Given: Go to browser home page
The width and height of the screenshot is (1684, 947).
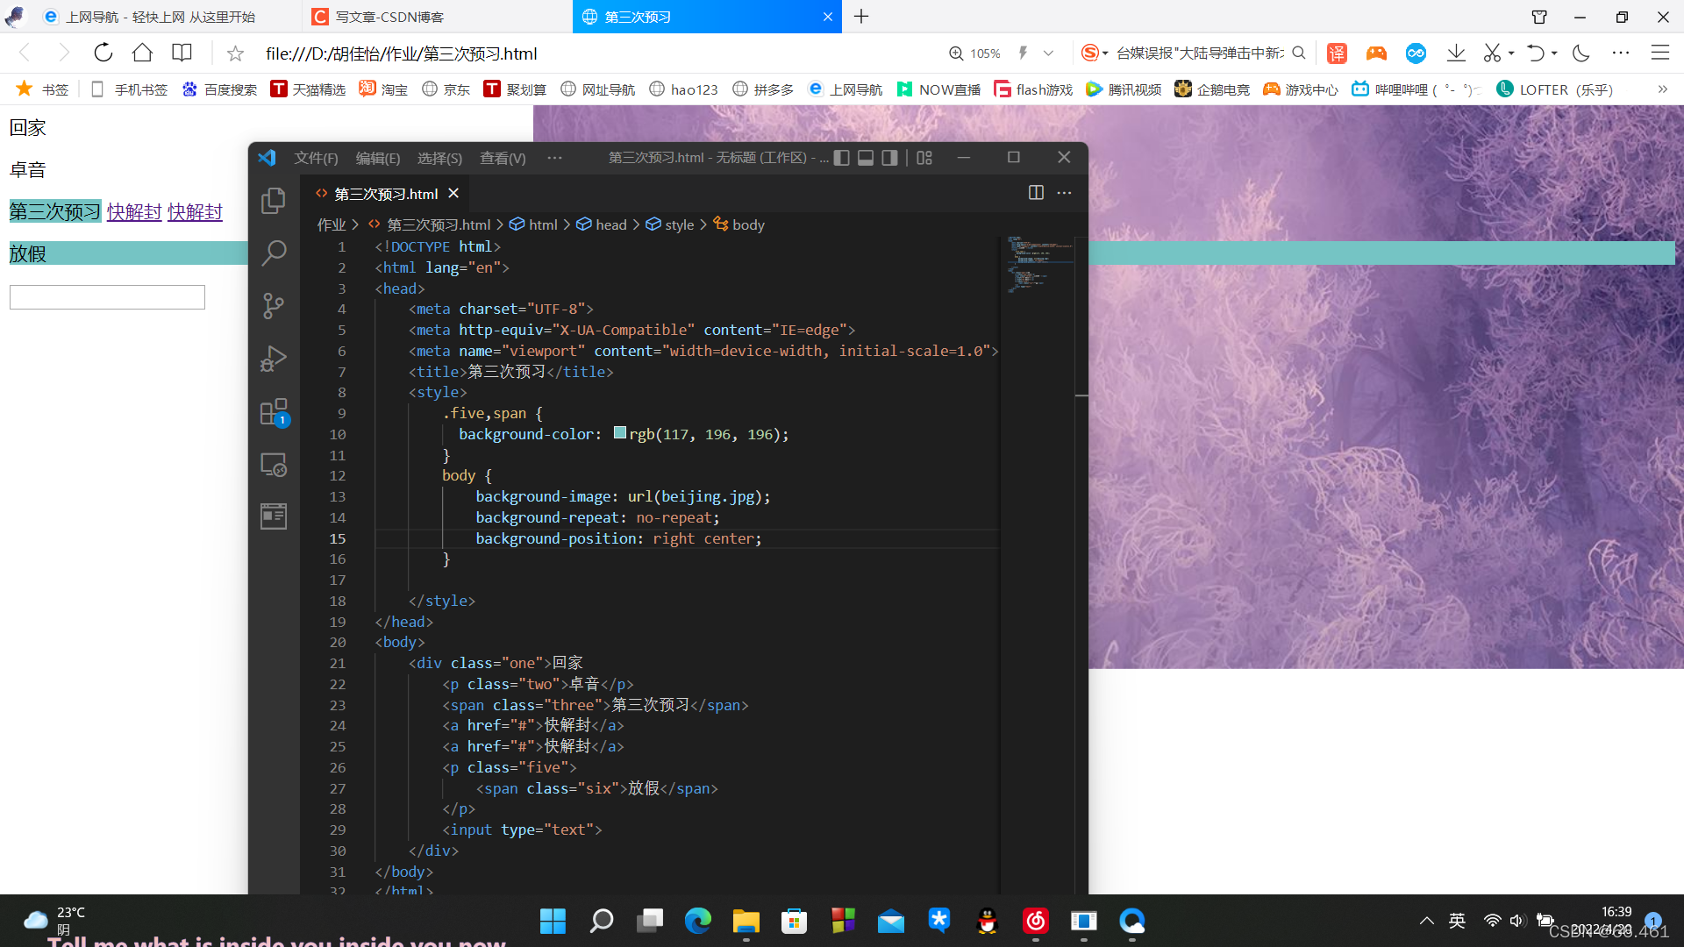Looking at the screenshot, I should pos(142,53).
